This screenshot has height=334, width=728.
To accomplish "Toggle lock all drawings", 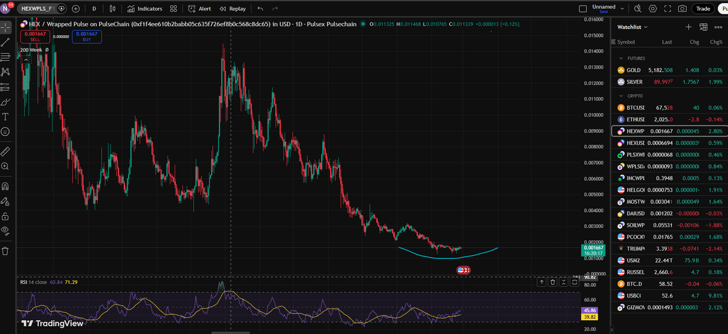I will click(5, 216).
